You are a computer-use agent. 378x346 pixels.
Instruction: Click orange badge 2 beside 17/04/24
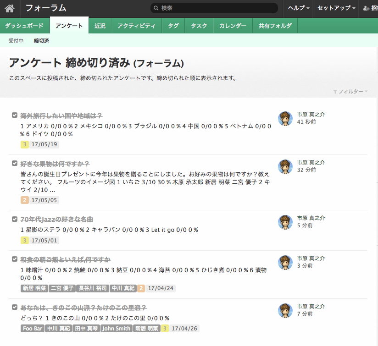click(x=141, y=288)
